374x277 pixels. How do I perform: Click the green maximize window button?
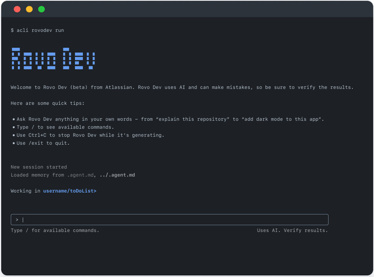[x=42, y=9]
